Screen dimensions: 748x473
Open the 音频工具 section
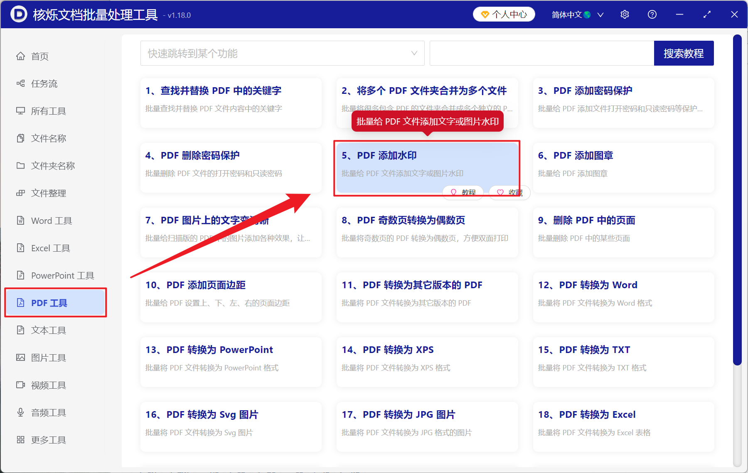click(48, 412)
